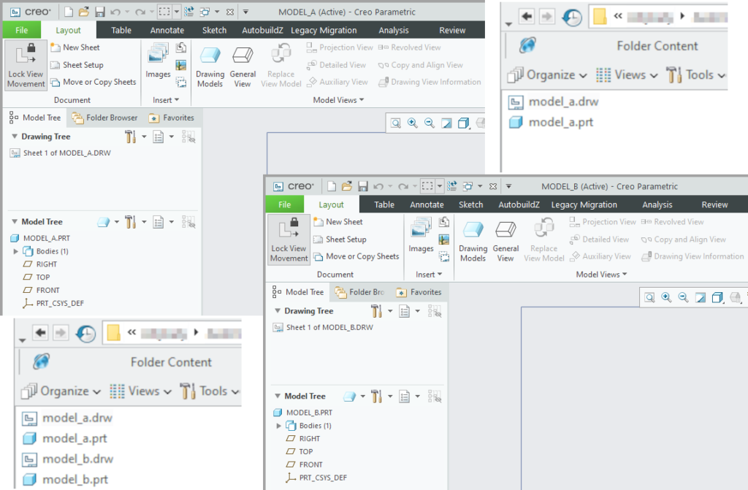Click Drawing Tree settings tool icon in MODEL_A
The height and width of the screenshot is (490, 748).
130,137
